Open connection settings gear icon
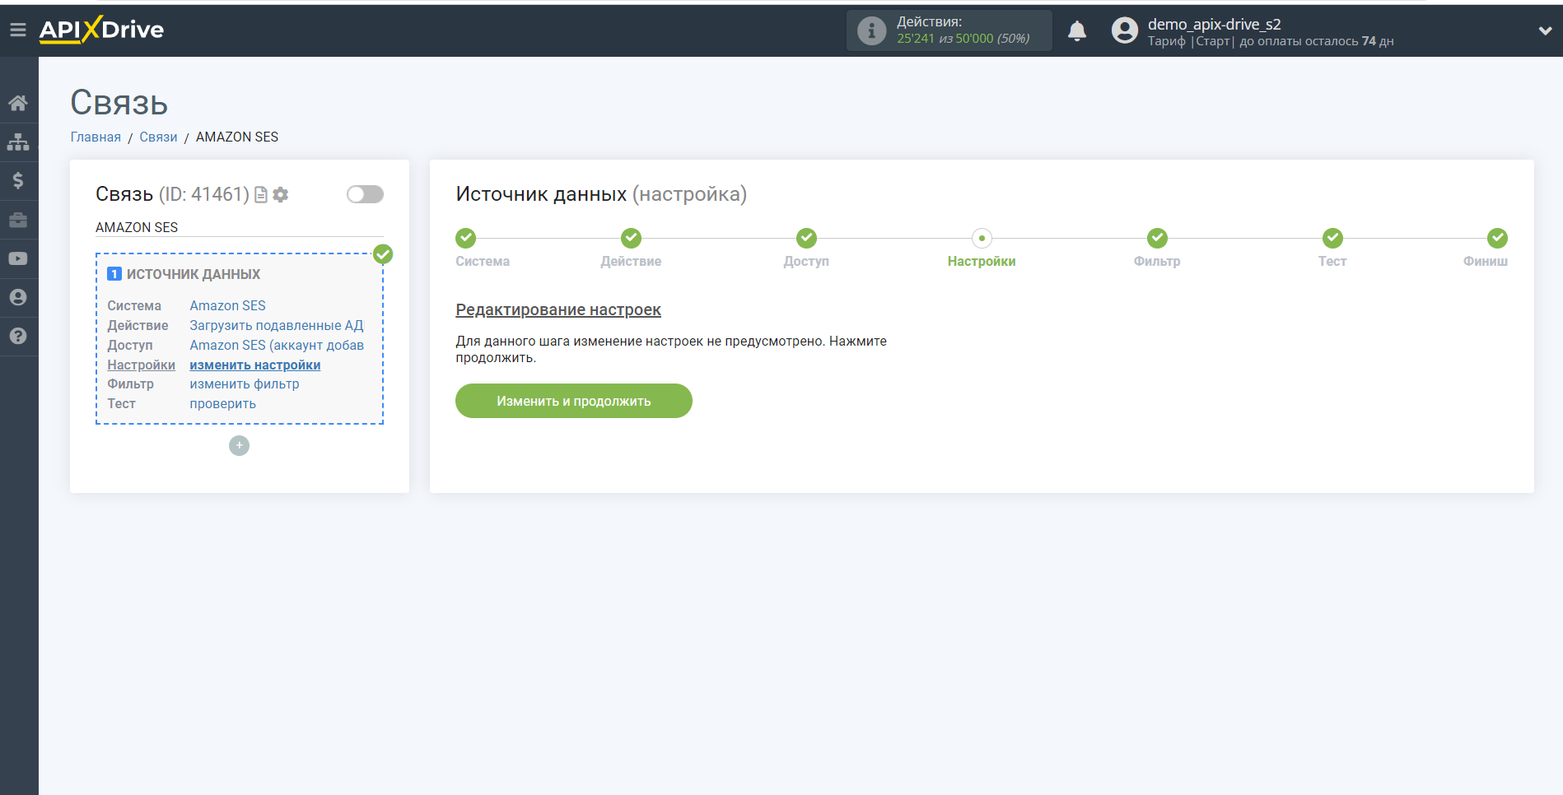Viewport: 1563px width, 795px height. (280, 194)
